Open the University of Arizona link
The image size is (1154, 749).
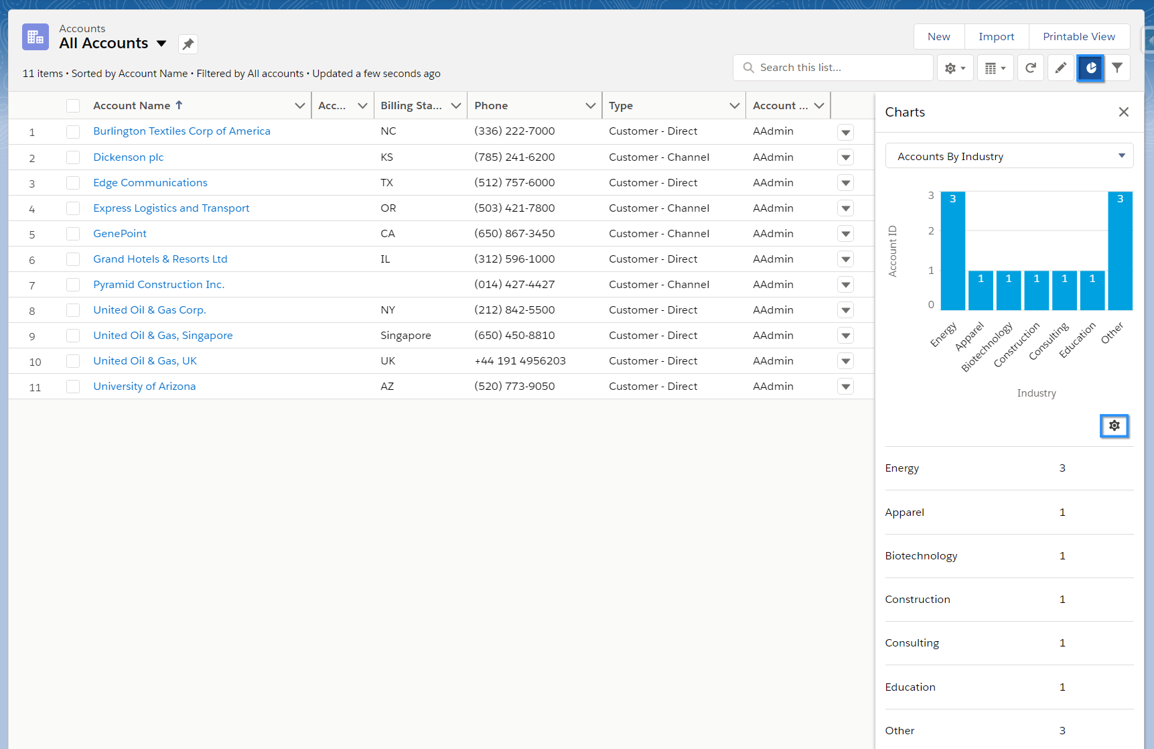click(x=145, y=387)
